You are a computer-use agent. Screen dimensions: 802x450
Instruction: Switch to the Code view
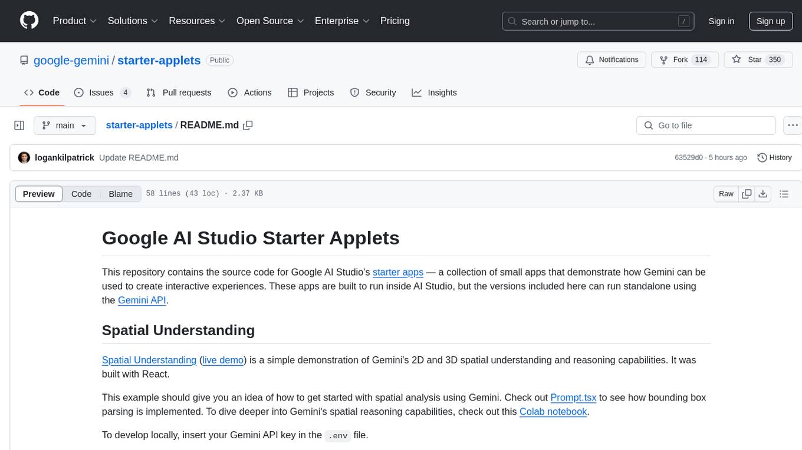pos(81,194)
